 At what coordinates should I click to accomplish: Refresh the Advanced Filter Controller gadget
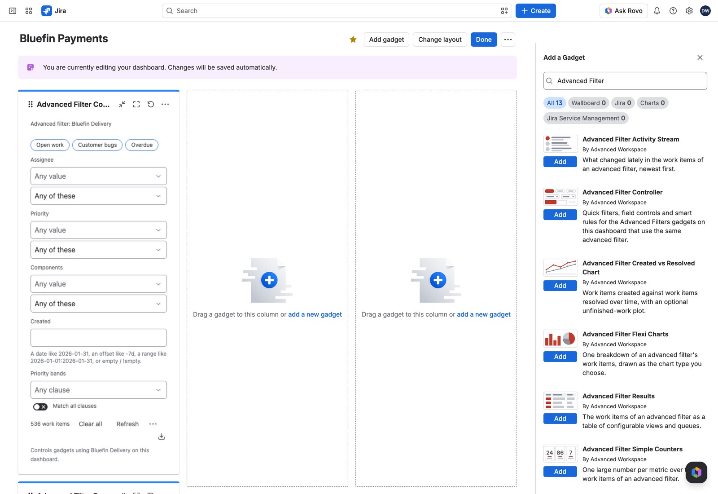coord(151,104)
